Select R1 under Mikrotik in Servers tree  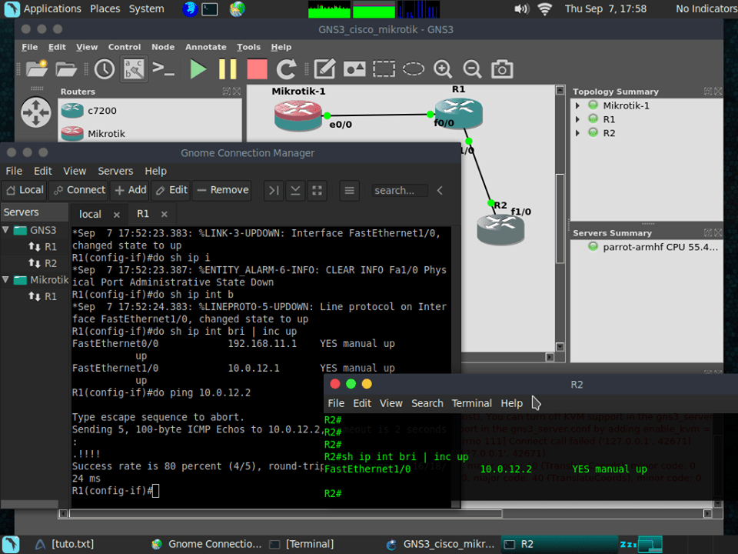click(42, 296)
